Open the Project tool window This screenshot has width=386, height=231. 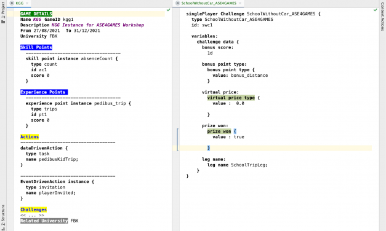(3, 13)
